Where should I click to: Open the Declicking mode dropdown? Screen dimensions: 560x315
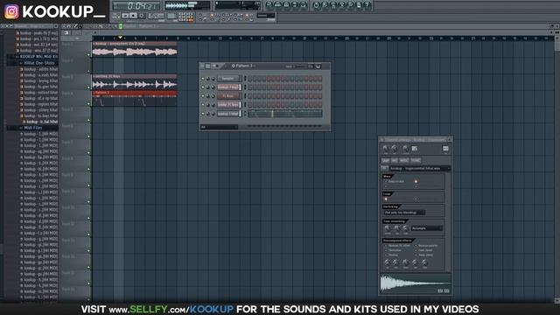click(404, 213)
